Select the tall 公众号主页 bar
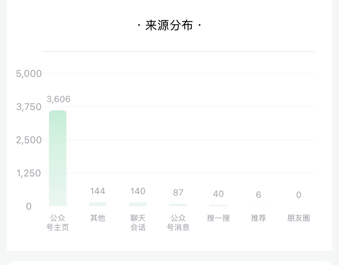 pos(58,158)
